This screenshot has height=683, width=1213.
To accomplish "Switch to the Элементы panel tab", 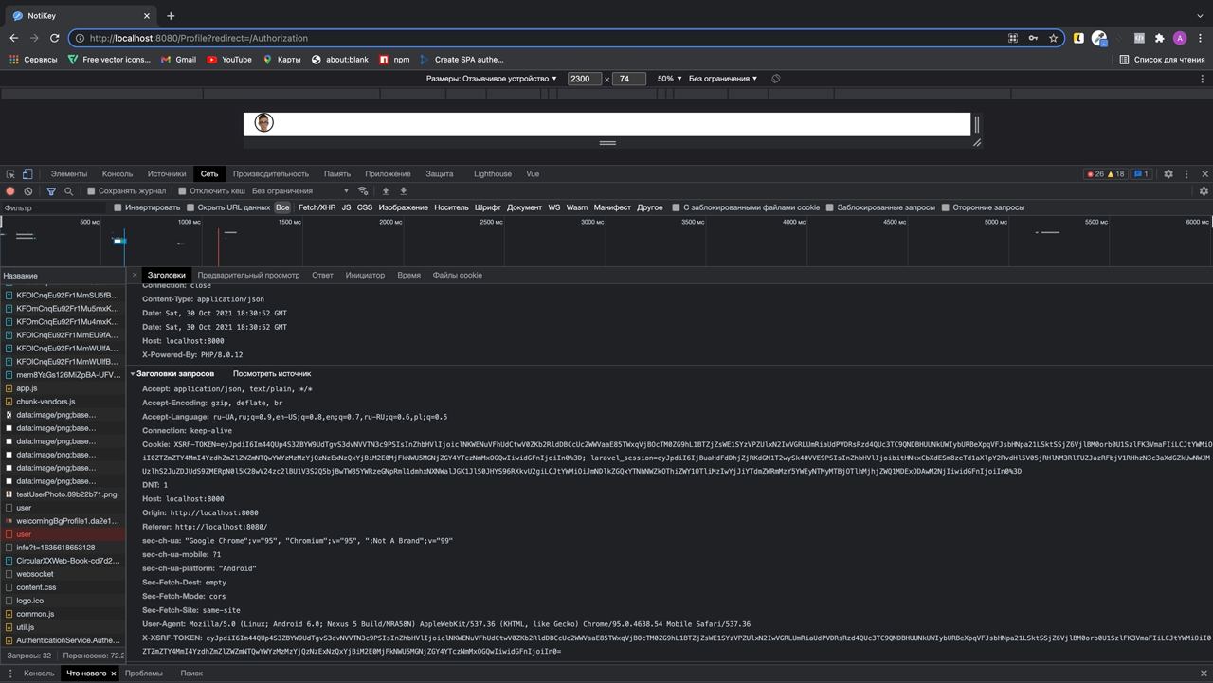I will click(x=69, y=174).
